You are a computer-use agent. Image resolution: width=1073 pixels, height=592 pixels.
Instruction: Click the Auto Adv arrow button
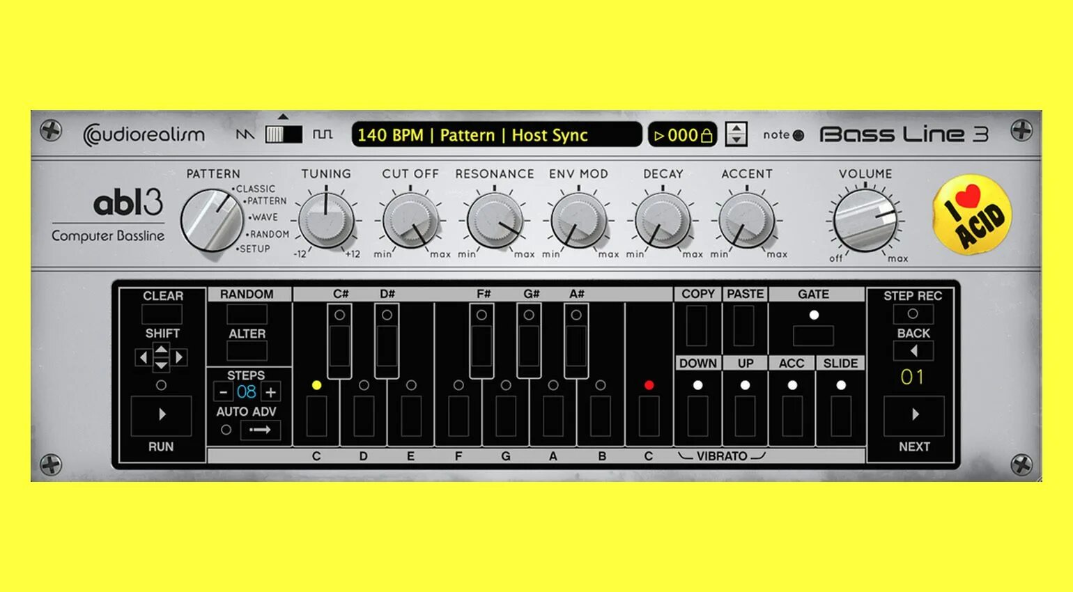coord(260,430)
